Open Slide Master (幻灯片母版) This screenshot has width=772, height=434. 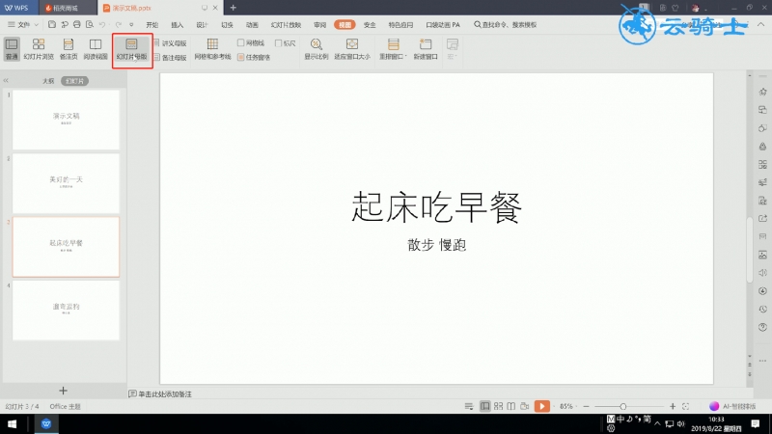(x=131, y=49)
